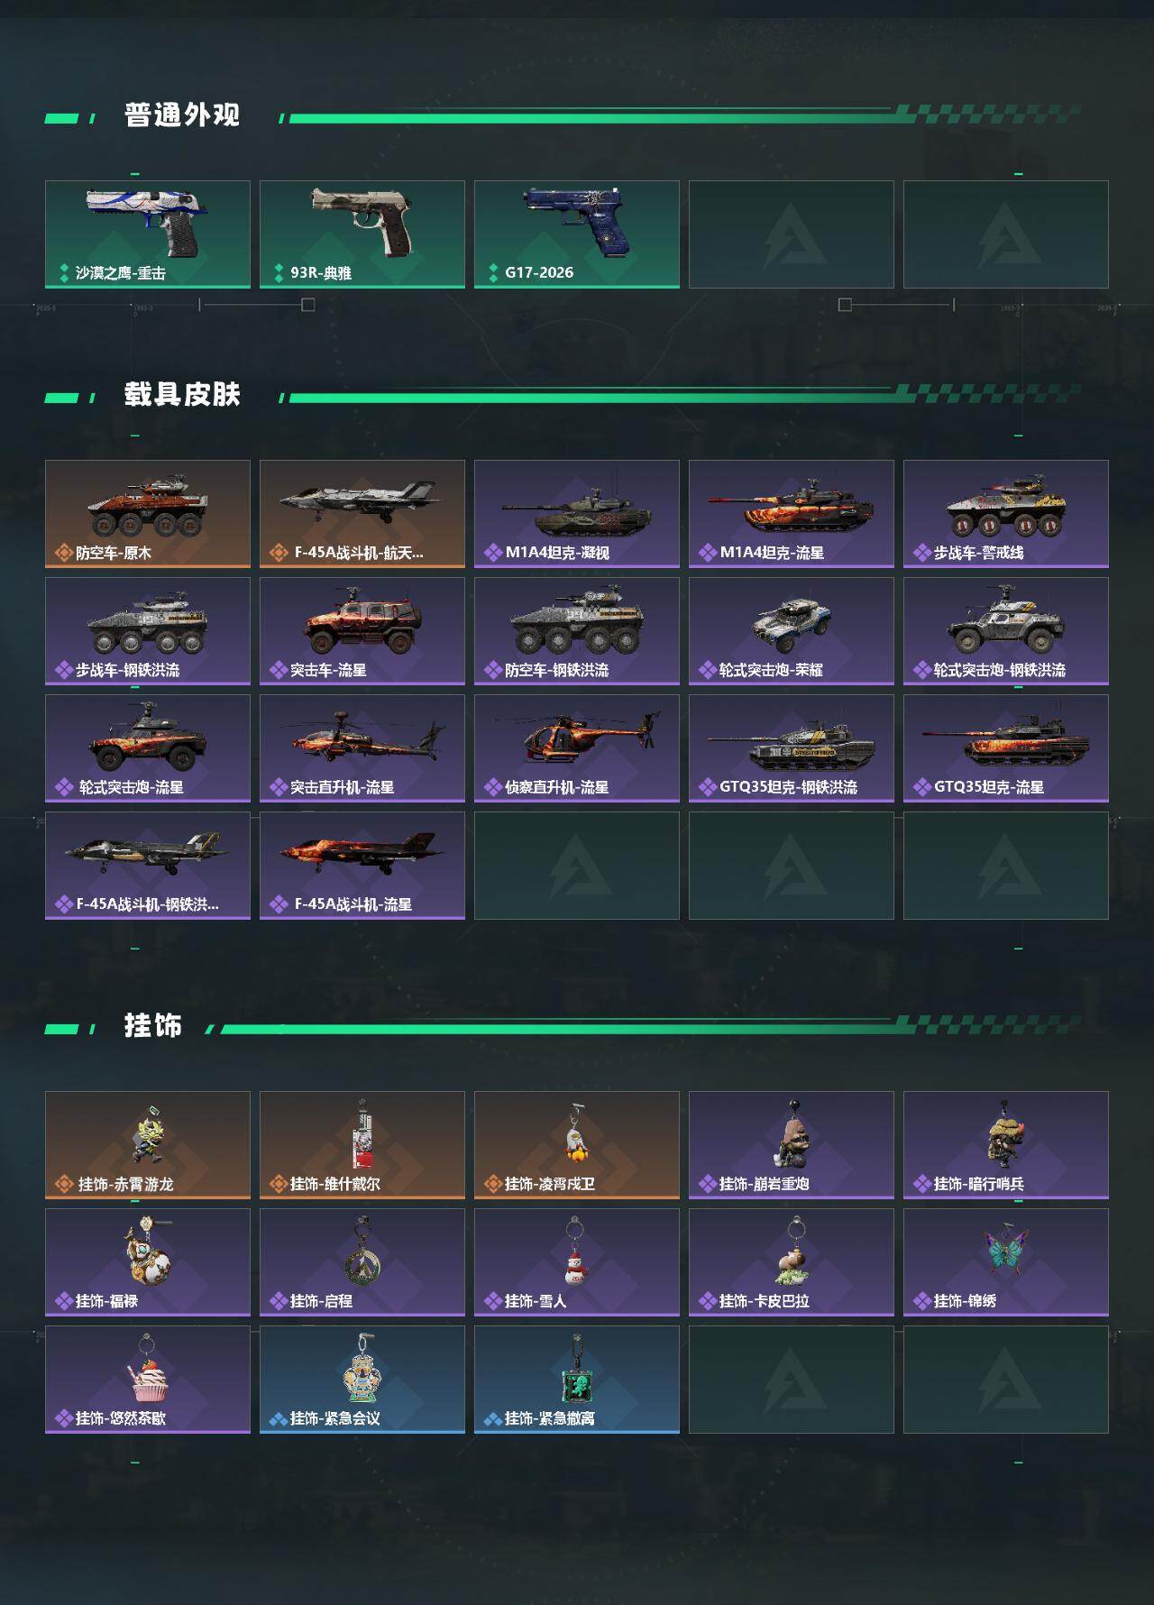
Task: Open the 93R-典雅 weapon skin card
Action: coord(362,234)
